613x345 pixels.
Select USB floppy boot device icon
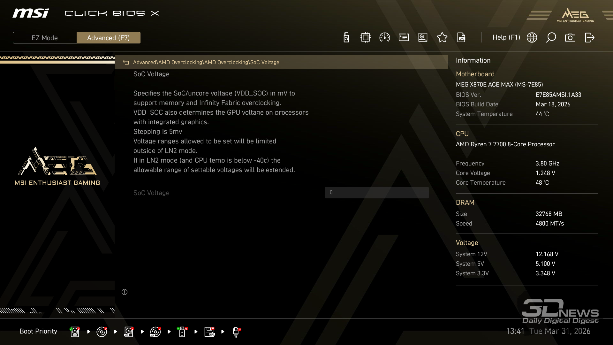[x=209, y=332]
